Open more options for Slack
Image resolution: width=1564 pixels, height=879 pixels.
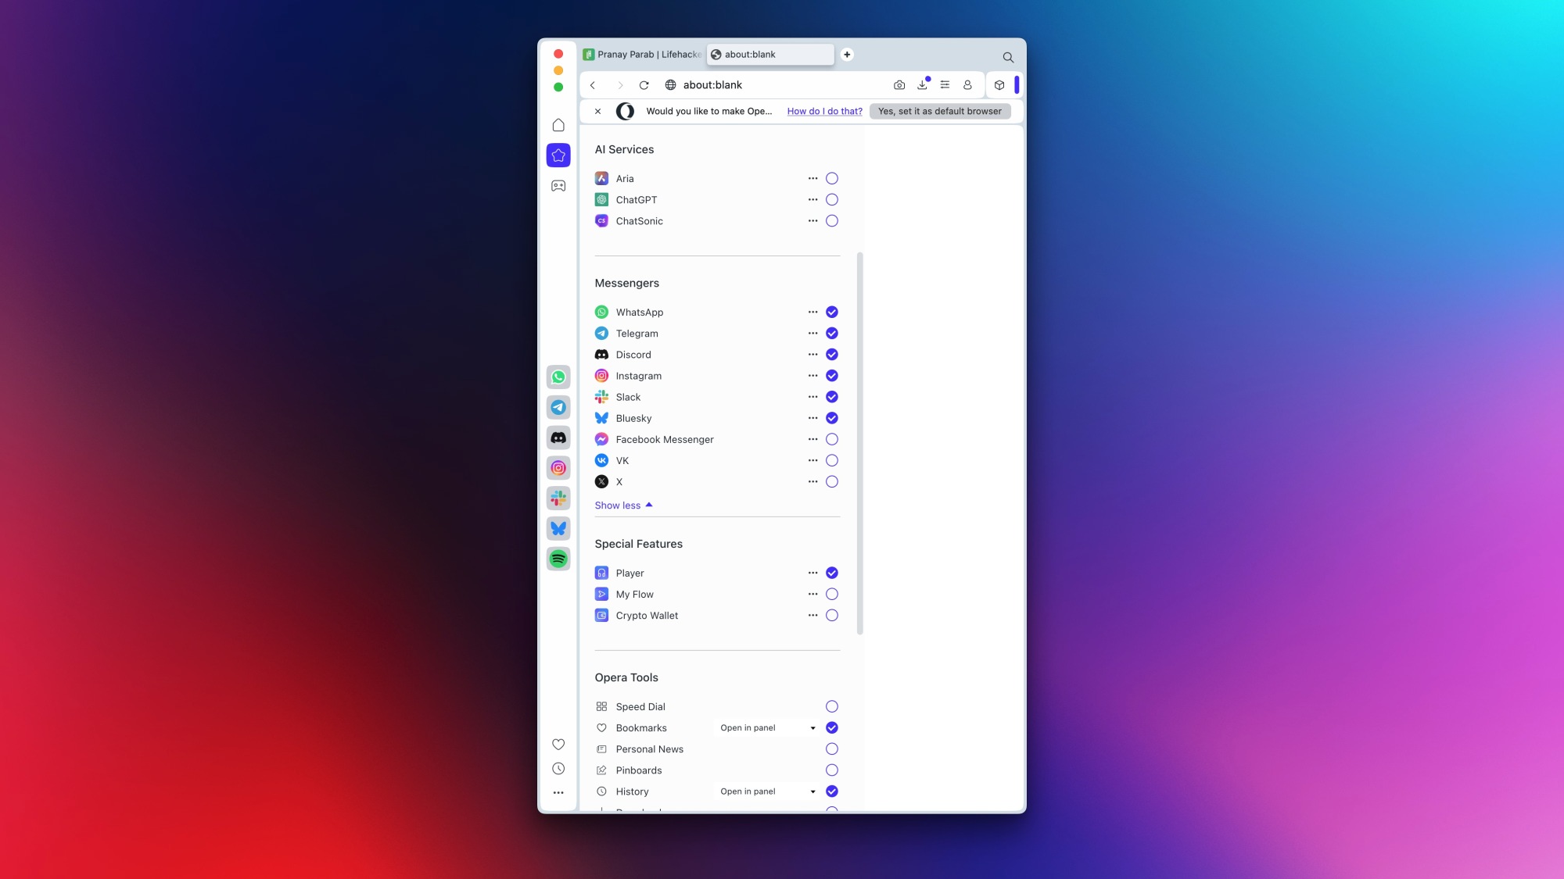[x=813, y=397]
